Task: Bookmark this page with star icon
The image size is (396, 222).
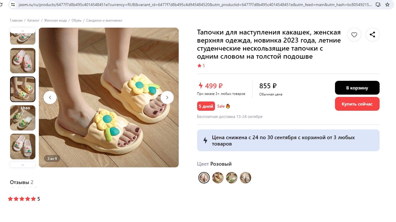Action: click(x=387, y=5)
